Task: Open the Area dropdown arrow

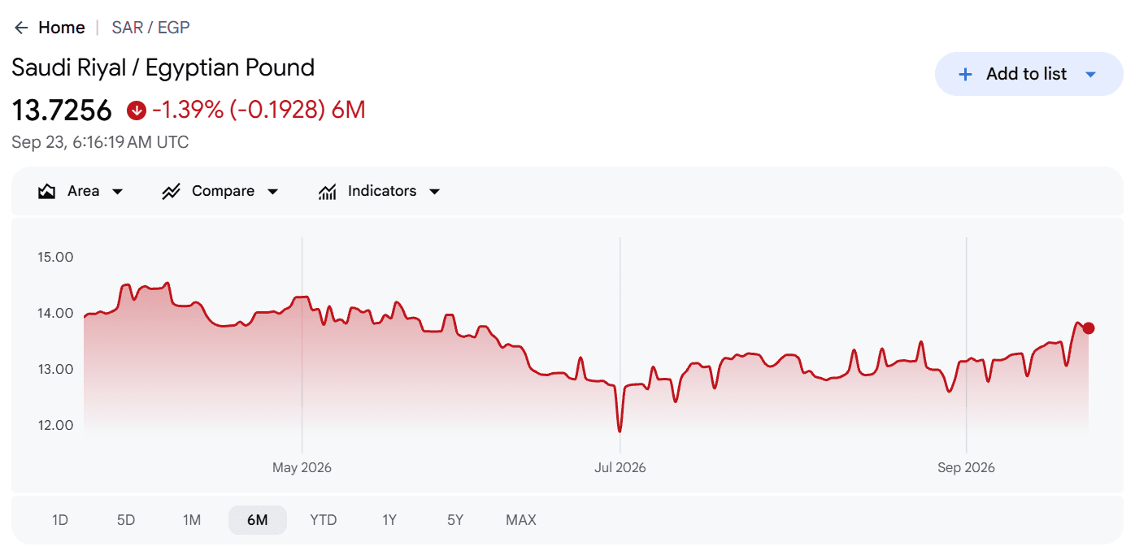Action: coord(117,192)
